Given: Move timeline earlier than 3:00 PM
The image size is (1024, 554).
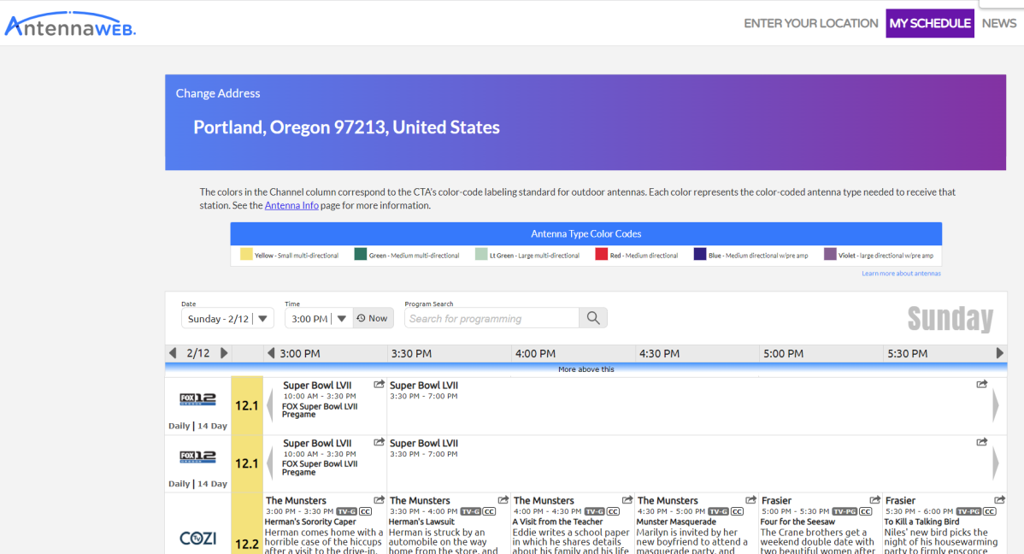Looking at the screenshot, I should click(x=271, y=353).
